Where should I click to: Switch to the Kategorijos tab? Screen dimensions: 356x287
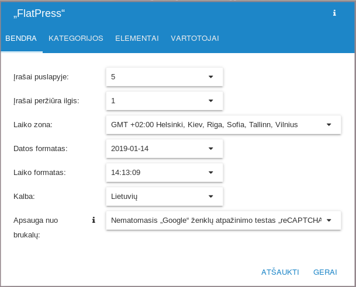(x=76, y=38)
